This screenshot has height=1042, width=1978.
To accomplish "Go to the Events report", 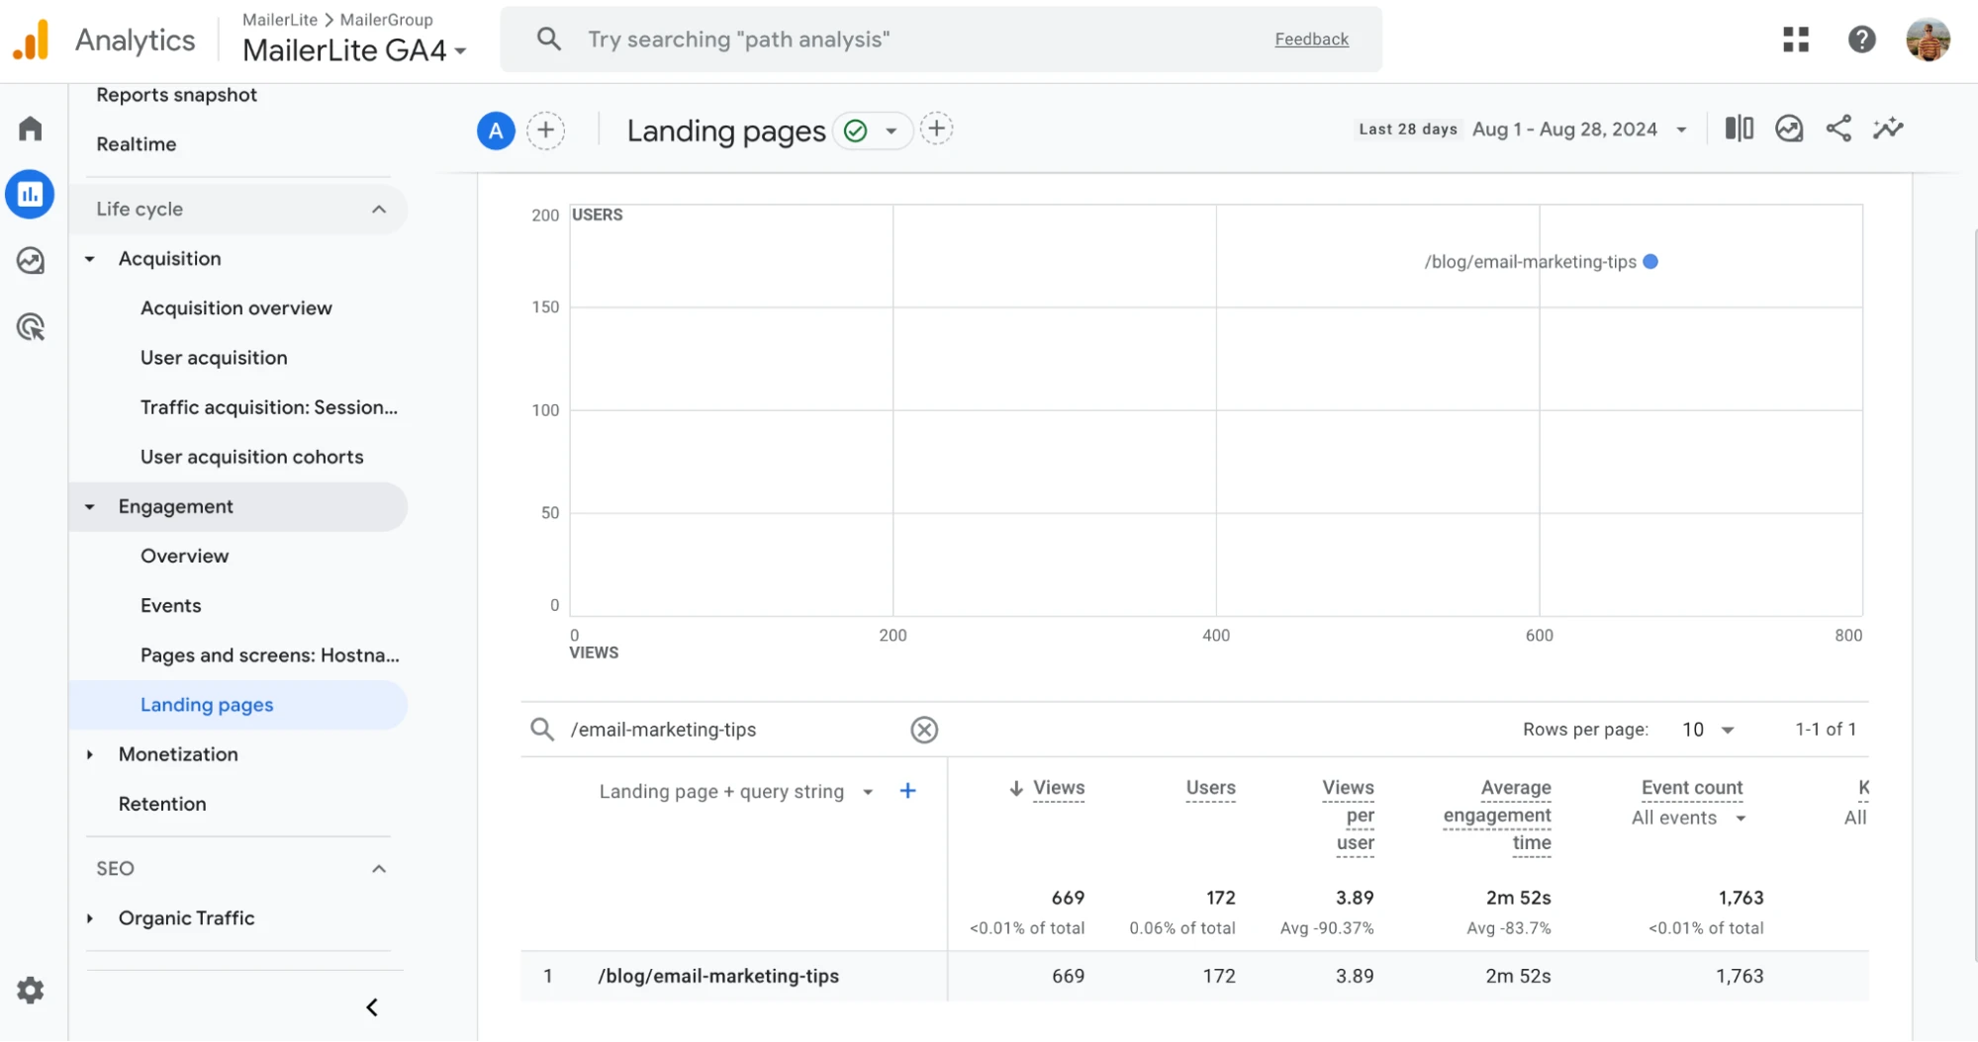I will point(170,606).
